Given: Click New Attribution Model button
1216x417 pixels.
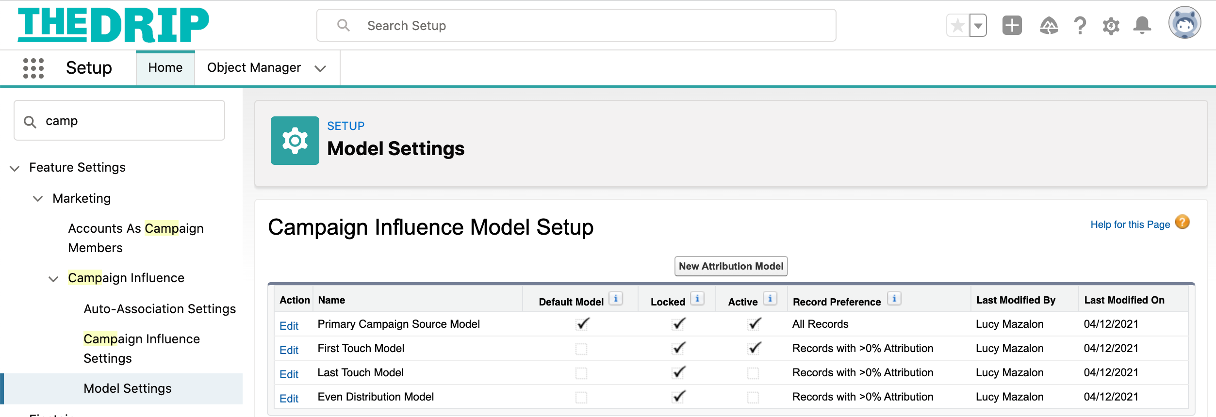Looking at the screenshot, I should (731, 266).
